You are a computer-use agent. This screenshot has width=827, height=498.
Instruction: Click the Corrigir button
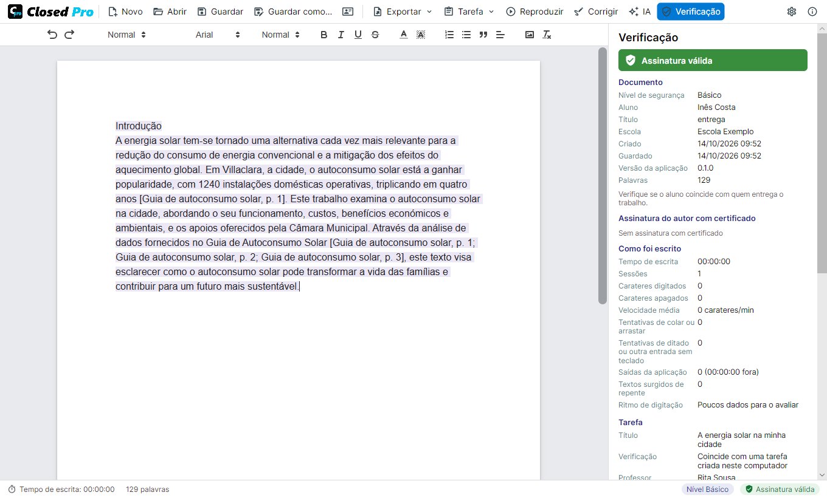pos(595,12)
